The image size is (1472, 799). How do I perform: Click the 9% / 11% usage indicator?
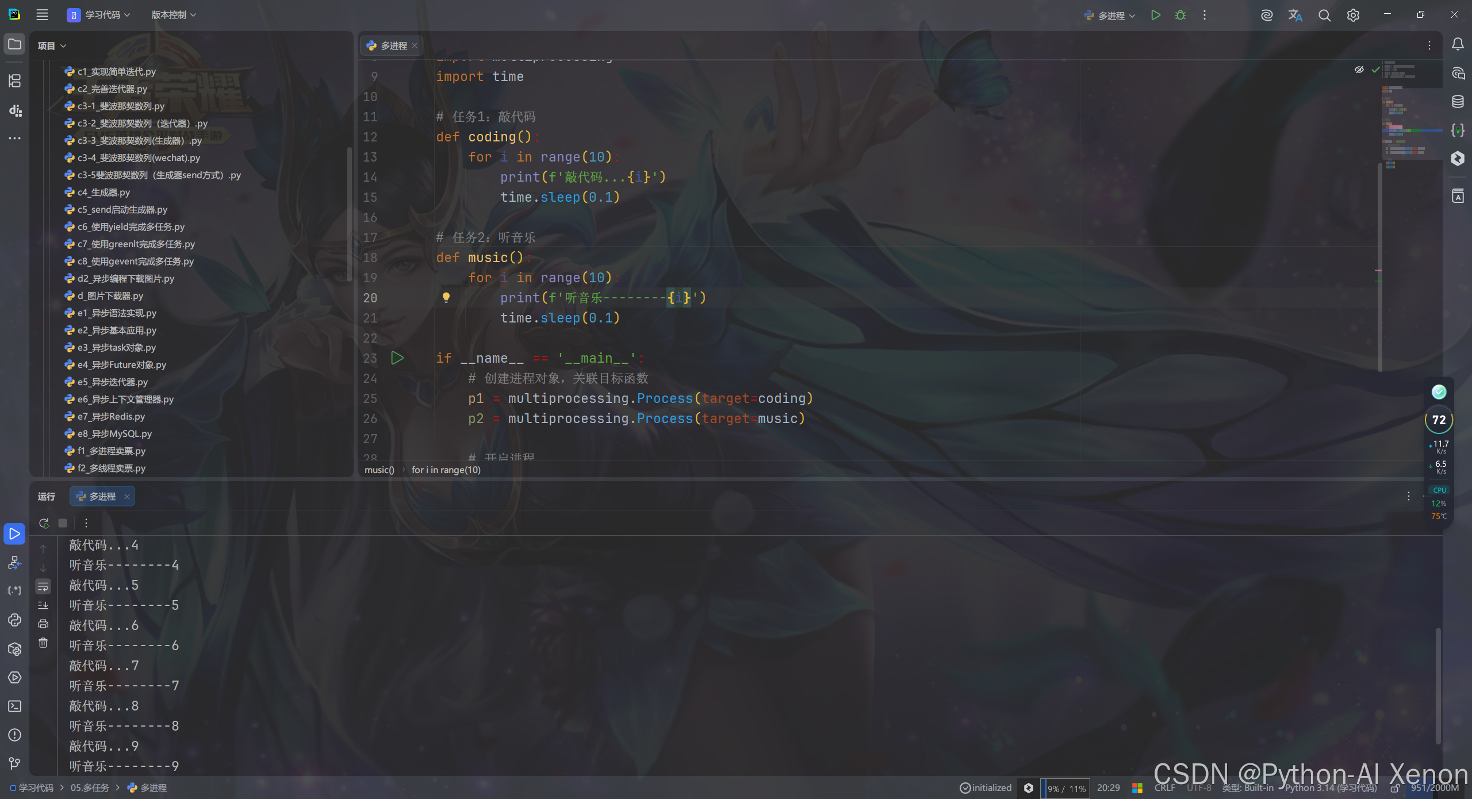pos(1065,789)
